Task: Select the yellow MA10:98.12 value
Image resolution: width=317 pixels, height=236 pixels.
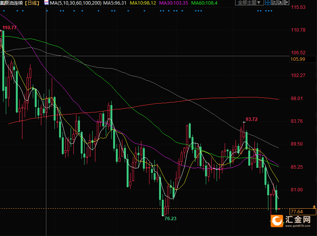Action: [x=143, y=3]
